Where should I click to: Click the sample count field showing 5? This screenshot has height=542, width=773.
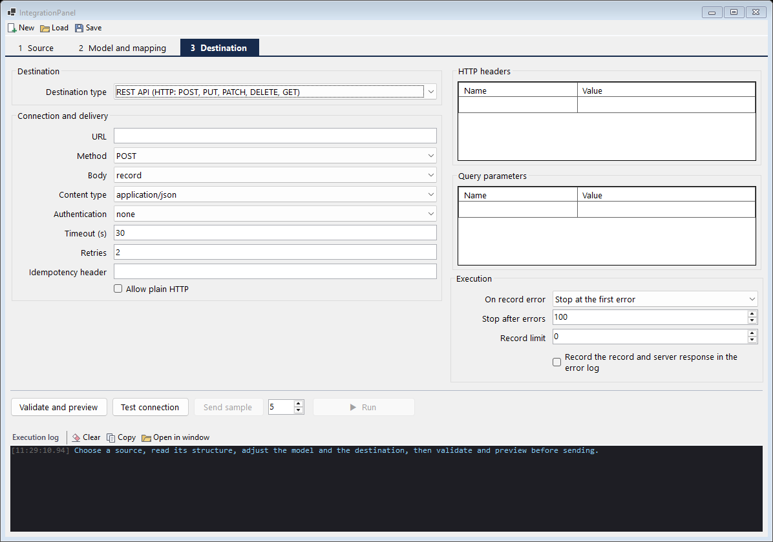281,407
